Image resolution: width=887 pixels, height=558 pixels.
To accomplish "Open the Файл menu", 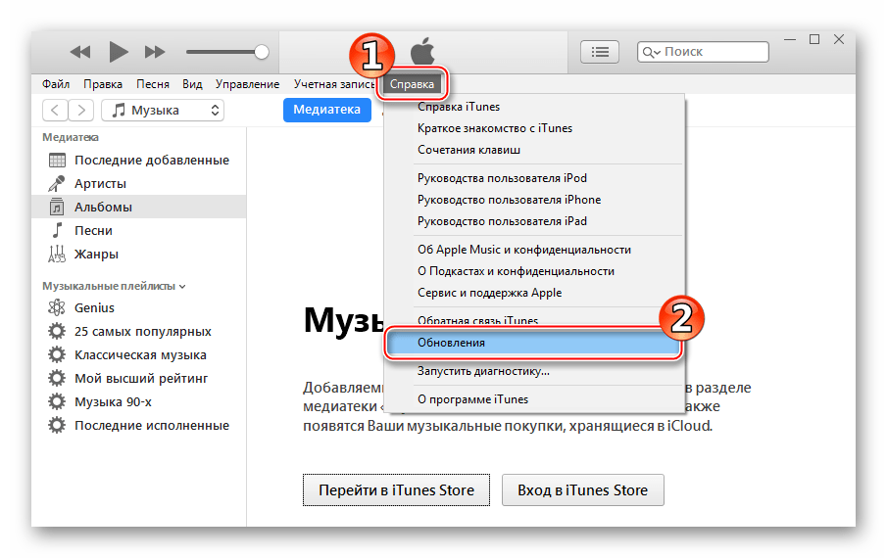I will (56, 84).
